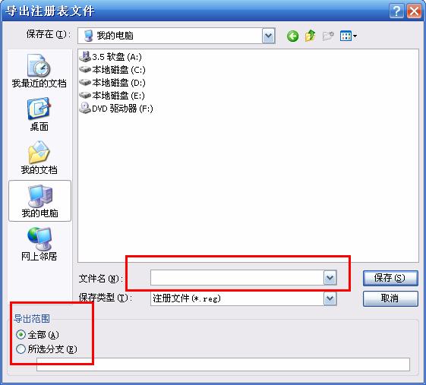426x385 pixels.
Task: Expand the 保存类型 dropdown
Action: coord(330,298)
